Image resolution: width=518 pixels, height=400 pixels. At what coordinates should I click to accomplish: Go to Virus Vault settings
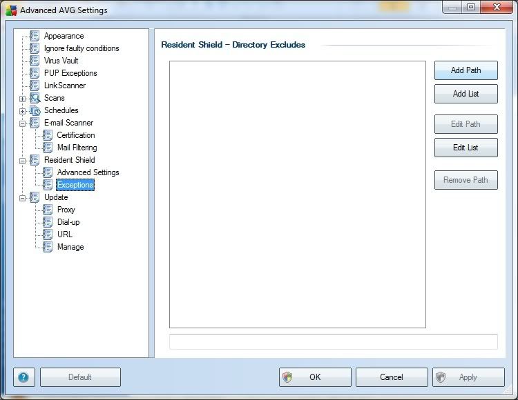click(61, 61)
